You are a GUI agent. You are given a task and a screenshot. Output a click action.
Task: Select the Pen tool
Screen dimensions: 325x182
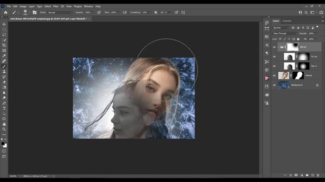tap(4, 103)
